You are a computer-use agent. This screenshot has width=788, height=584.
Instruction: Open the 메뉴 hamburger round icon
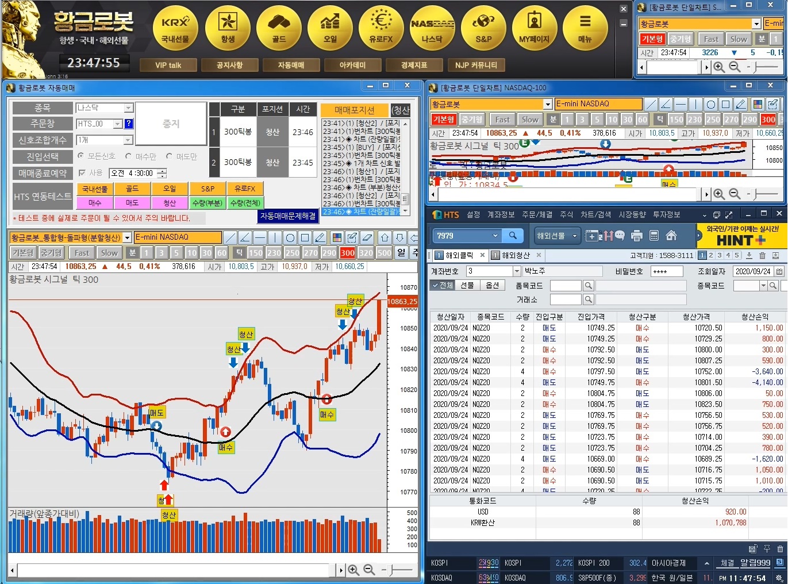pyautogui.click(x=585, y=28)
